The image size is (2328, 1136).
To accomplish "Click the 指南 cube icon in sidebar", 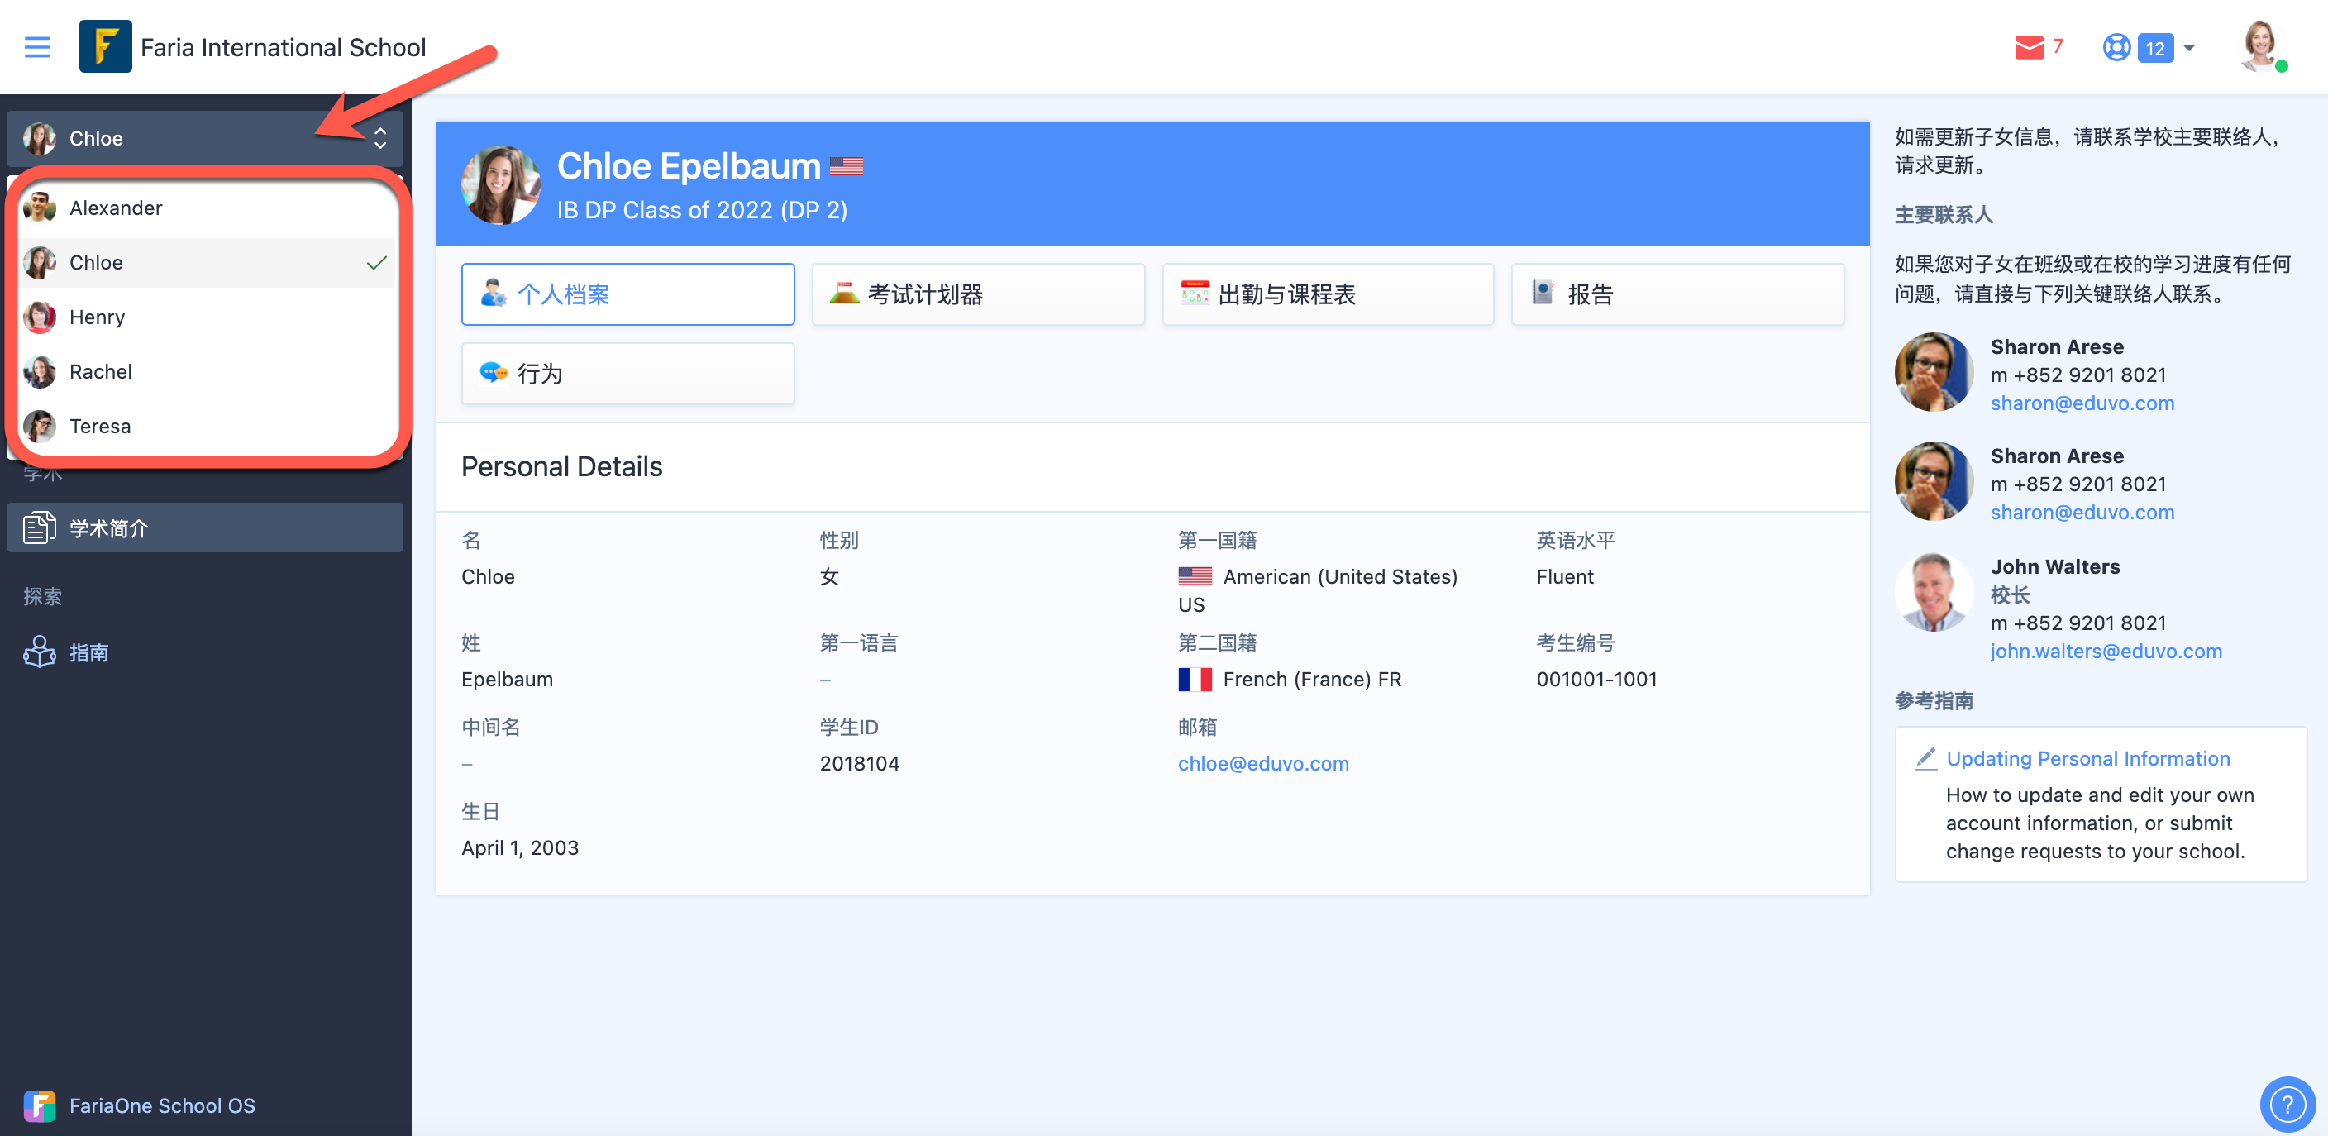I will [39, 652].
